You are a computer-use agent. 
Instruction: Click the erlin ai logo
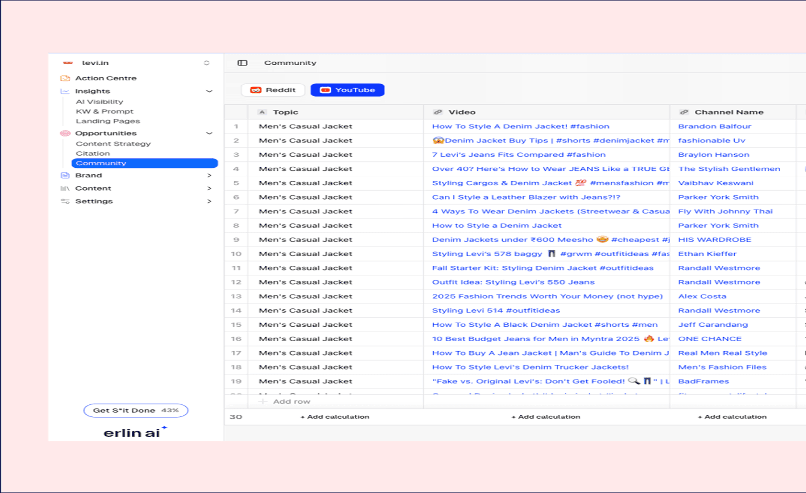tap(135, 432)
